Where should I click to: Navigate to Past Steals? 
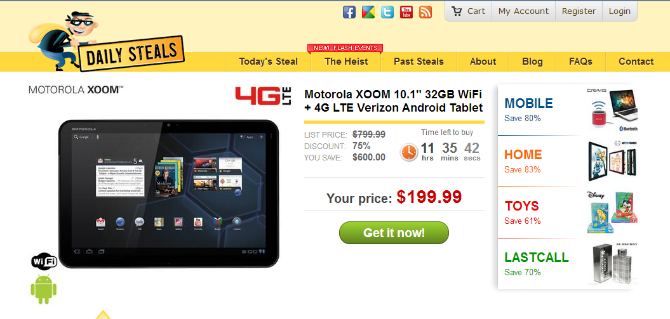(x=419, y=62)
